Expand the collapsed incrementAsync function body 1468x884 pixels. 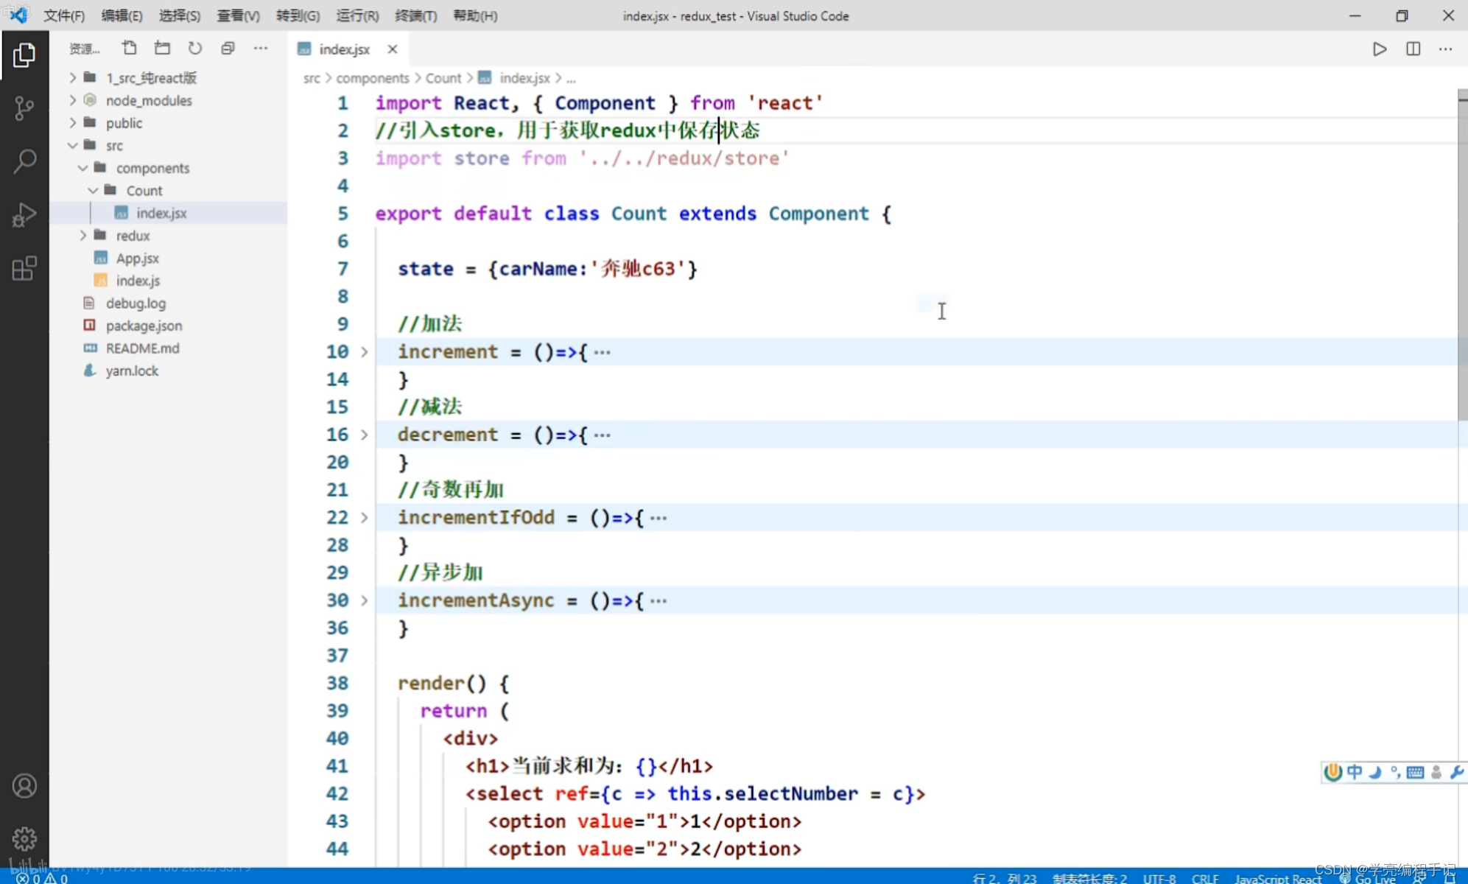click(x=363, y=600)
